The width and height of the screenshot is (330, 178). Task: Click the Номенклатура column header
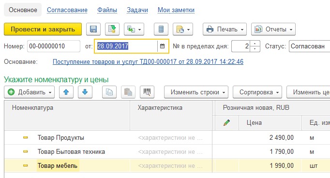pyautogui.click(x=67, y=115)
